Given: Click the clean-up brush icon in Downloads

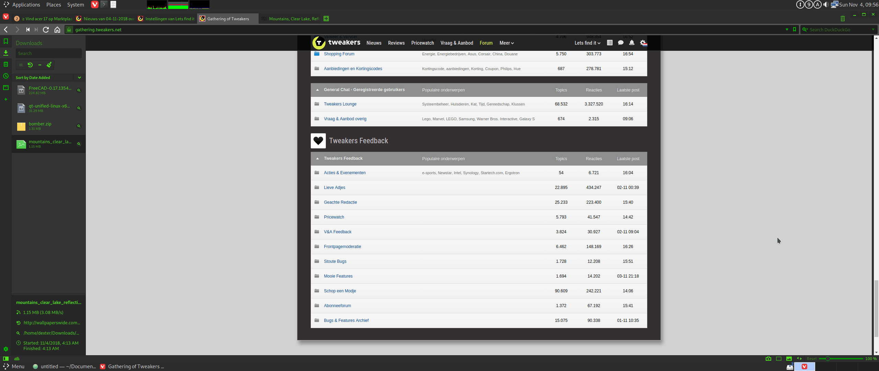Looking at the screenshot, I should pyautogui.click(x=49, y=65).
